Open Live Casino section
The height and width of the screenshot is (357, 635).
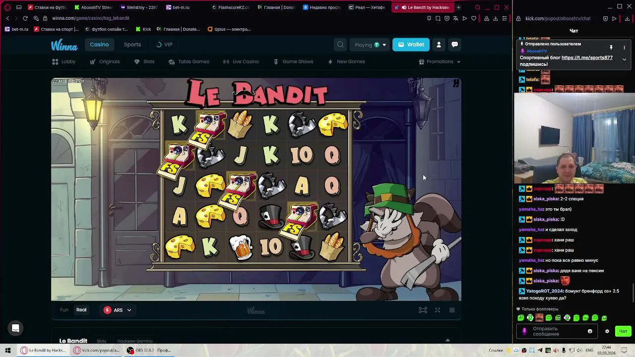(x=241, y=61)
